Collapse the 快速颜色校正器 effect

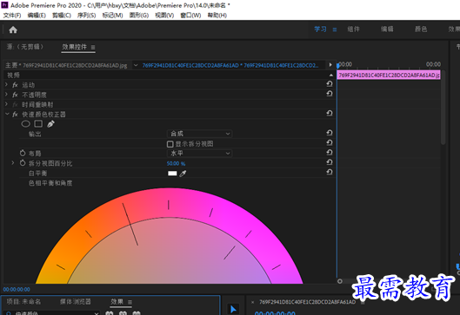pos(7,114)
